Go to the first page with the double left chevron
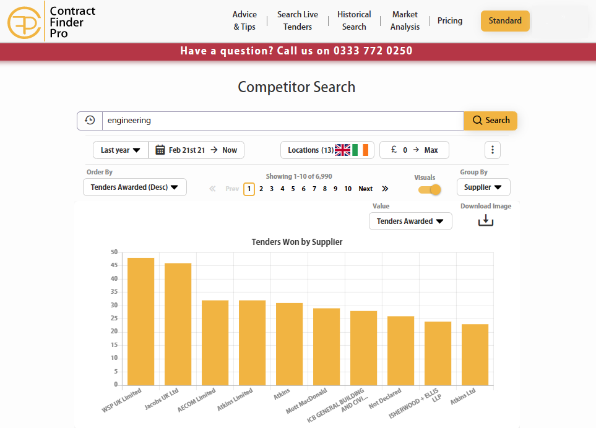 point(212,189)
